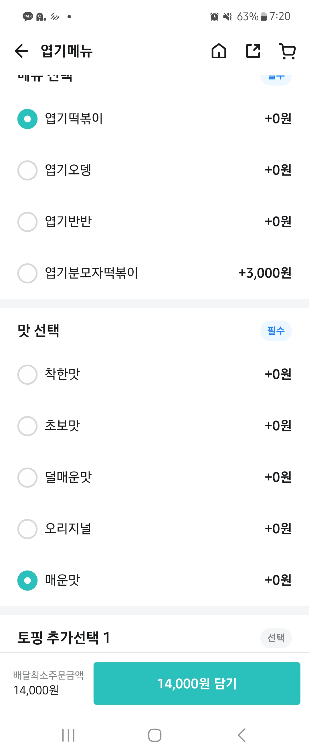This screenshot has width=309, height=755.
Task: Tap the share icon in header
Action: 253,51
